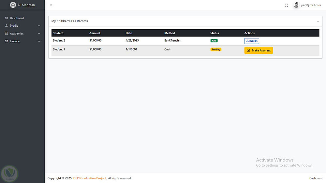The height and width of the screenshot is (183, 326).
Task: Click the Al-Madrasa brand title
Action: (x=26, y=5)
